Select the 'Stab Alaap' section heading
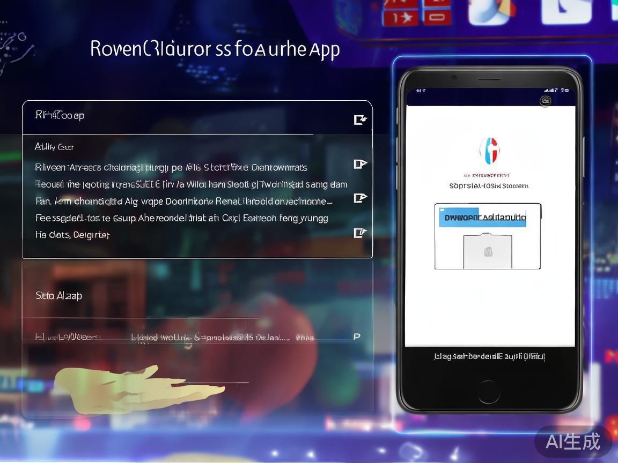Viewport: 618px width, 463px height. [x=58, y=295]
